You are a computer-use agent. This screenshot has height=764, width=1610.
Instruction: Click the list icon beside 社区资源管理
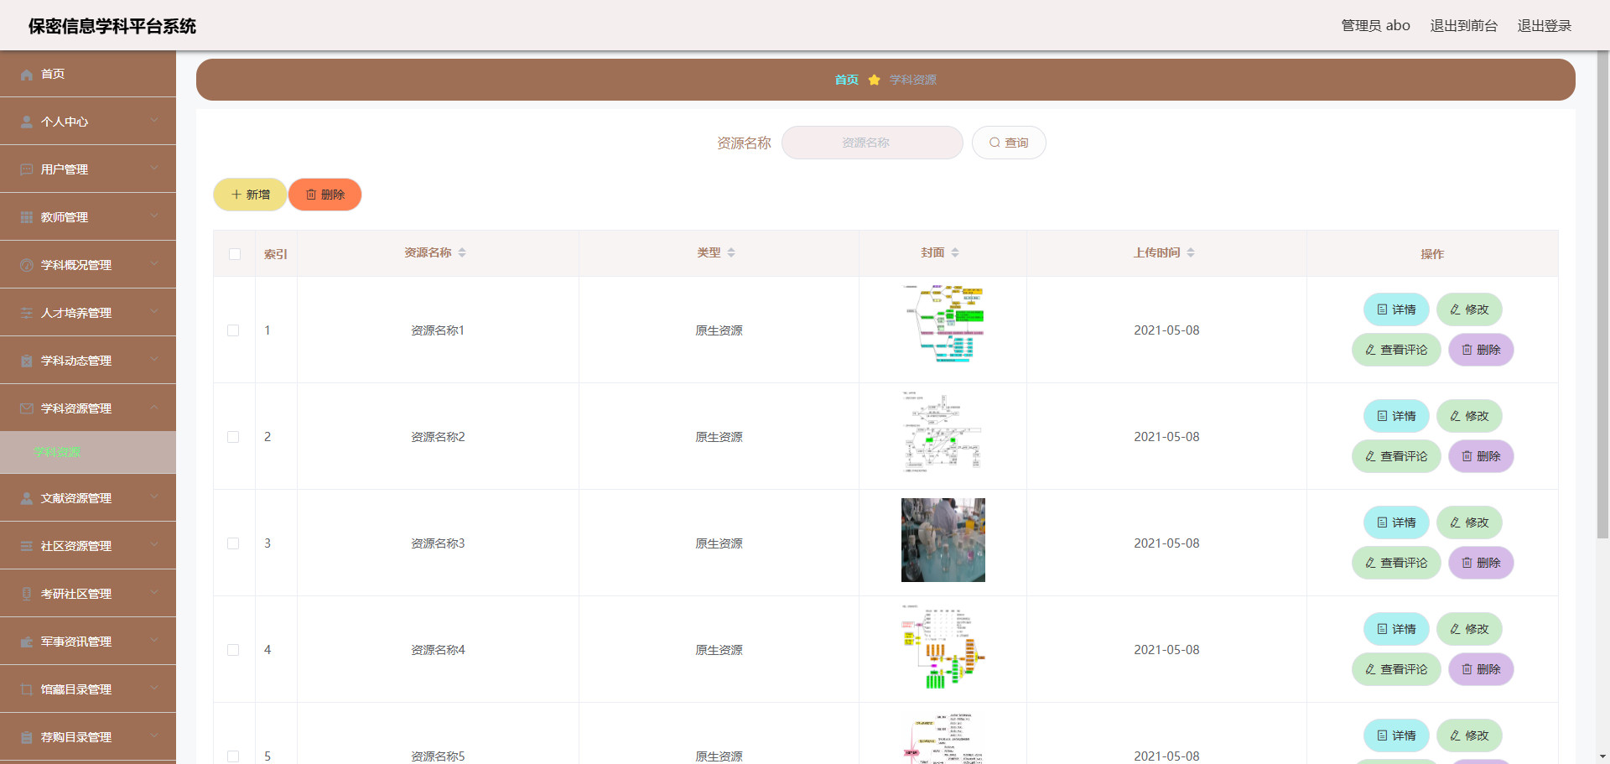(27, 547)
